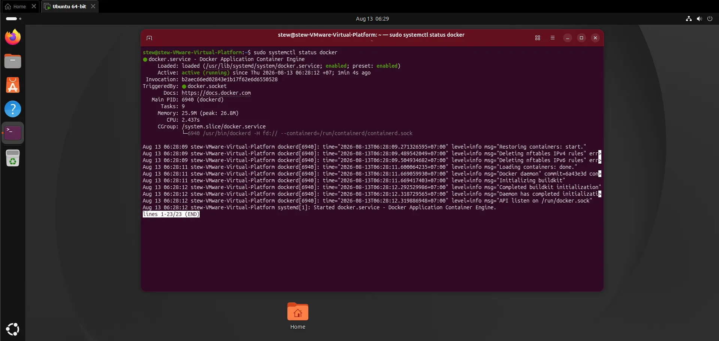Click the 'Tasks: 9' value
This screenshot has height=341, width=719.
click(183, 106)
